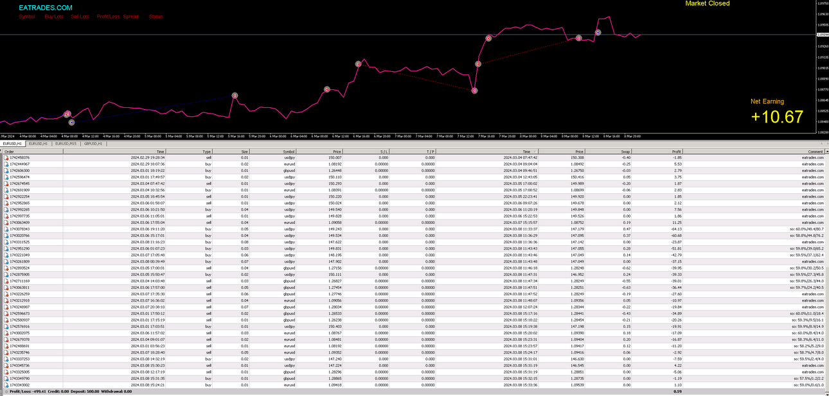The image size is (829, 396).
Task: Click the -64.13 profit cell
Action: (675, 228)
